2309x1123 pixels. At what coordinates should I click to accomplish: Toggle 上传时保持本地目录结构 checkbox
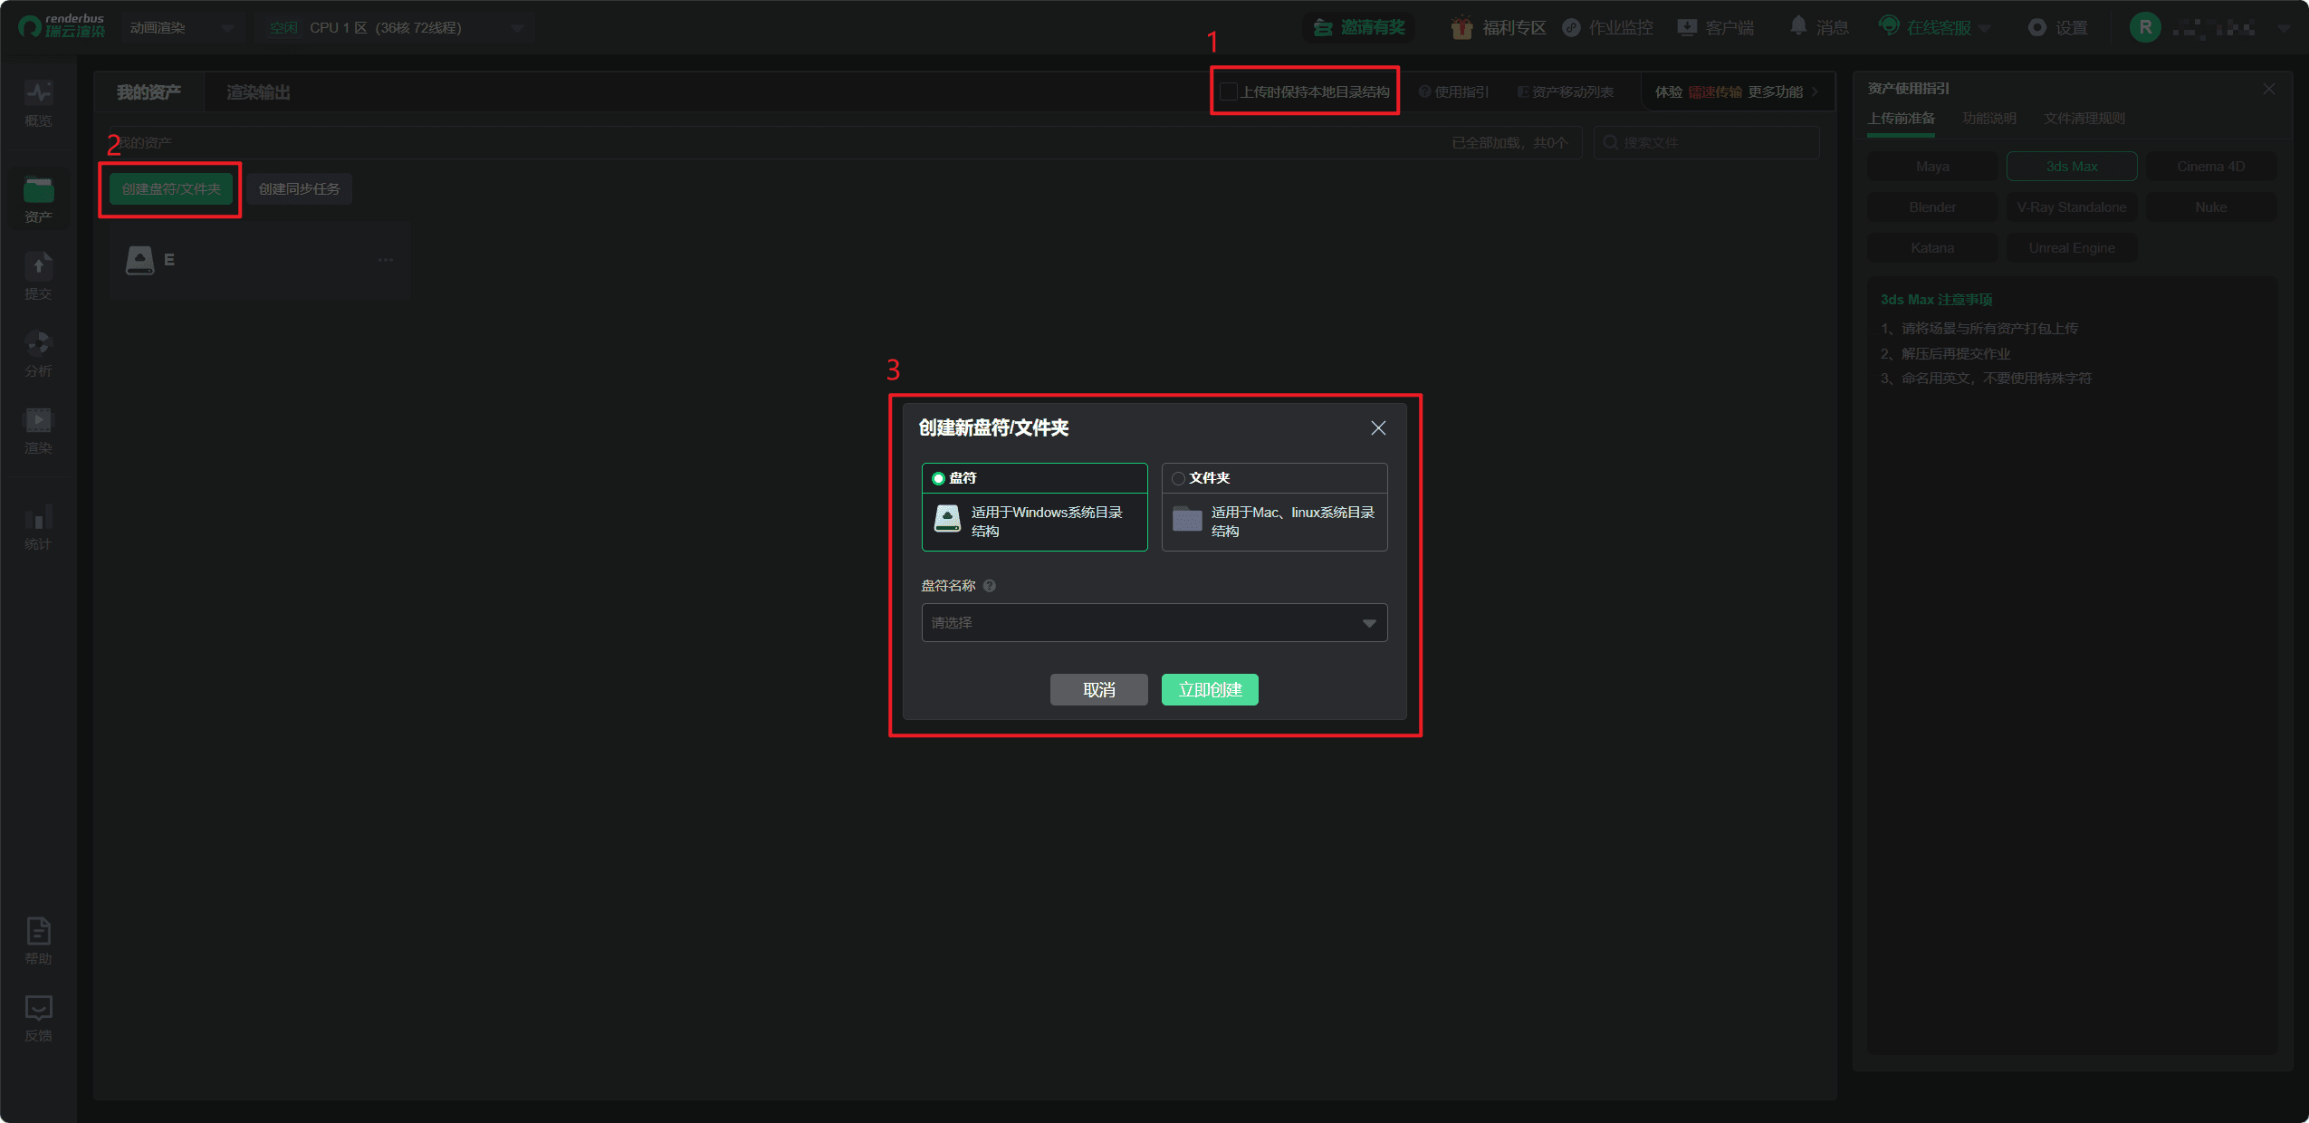(1229, 91)
